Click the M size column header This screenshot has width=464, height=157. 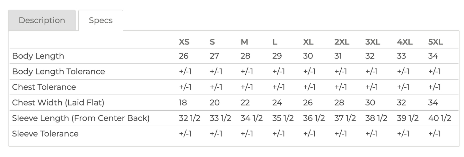(244, 42)
